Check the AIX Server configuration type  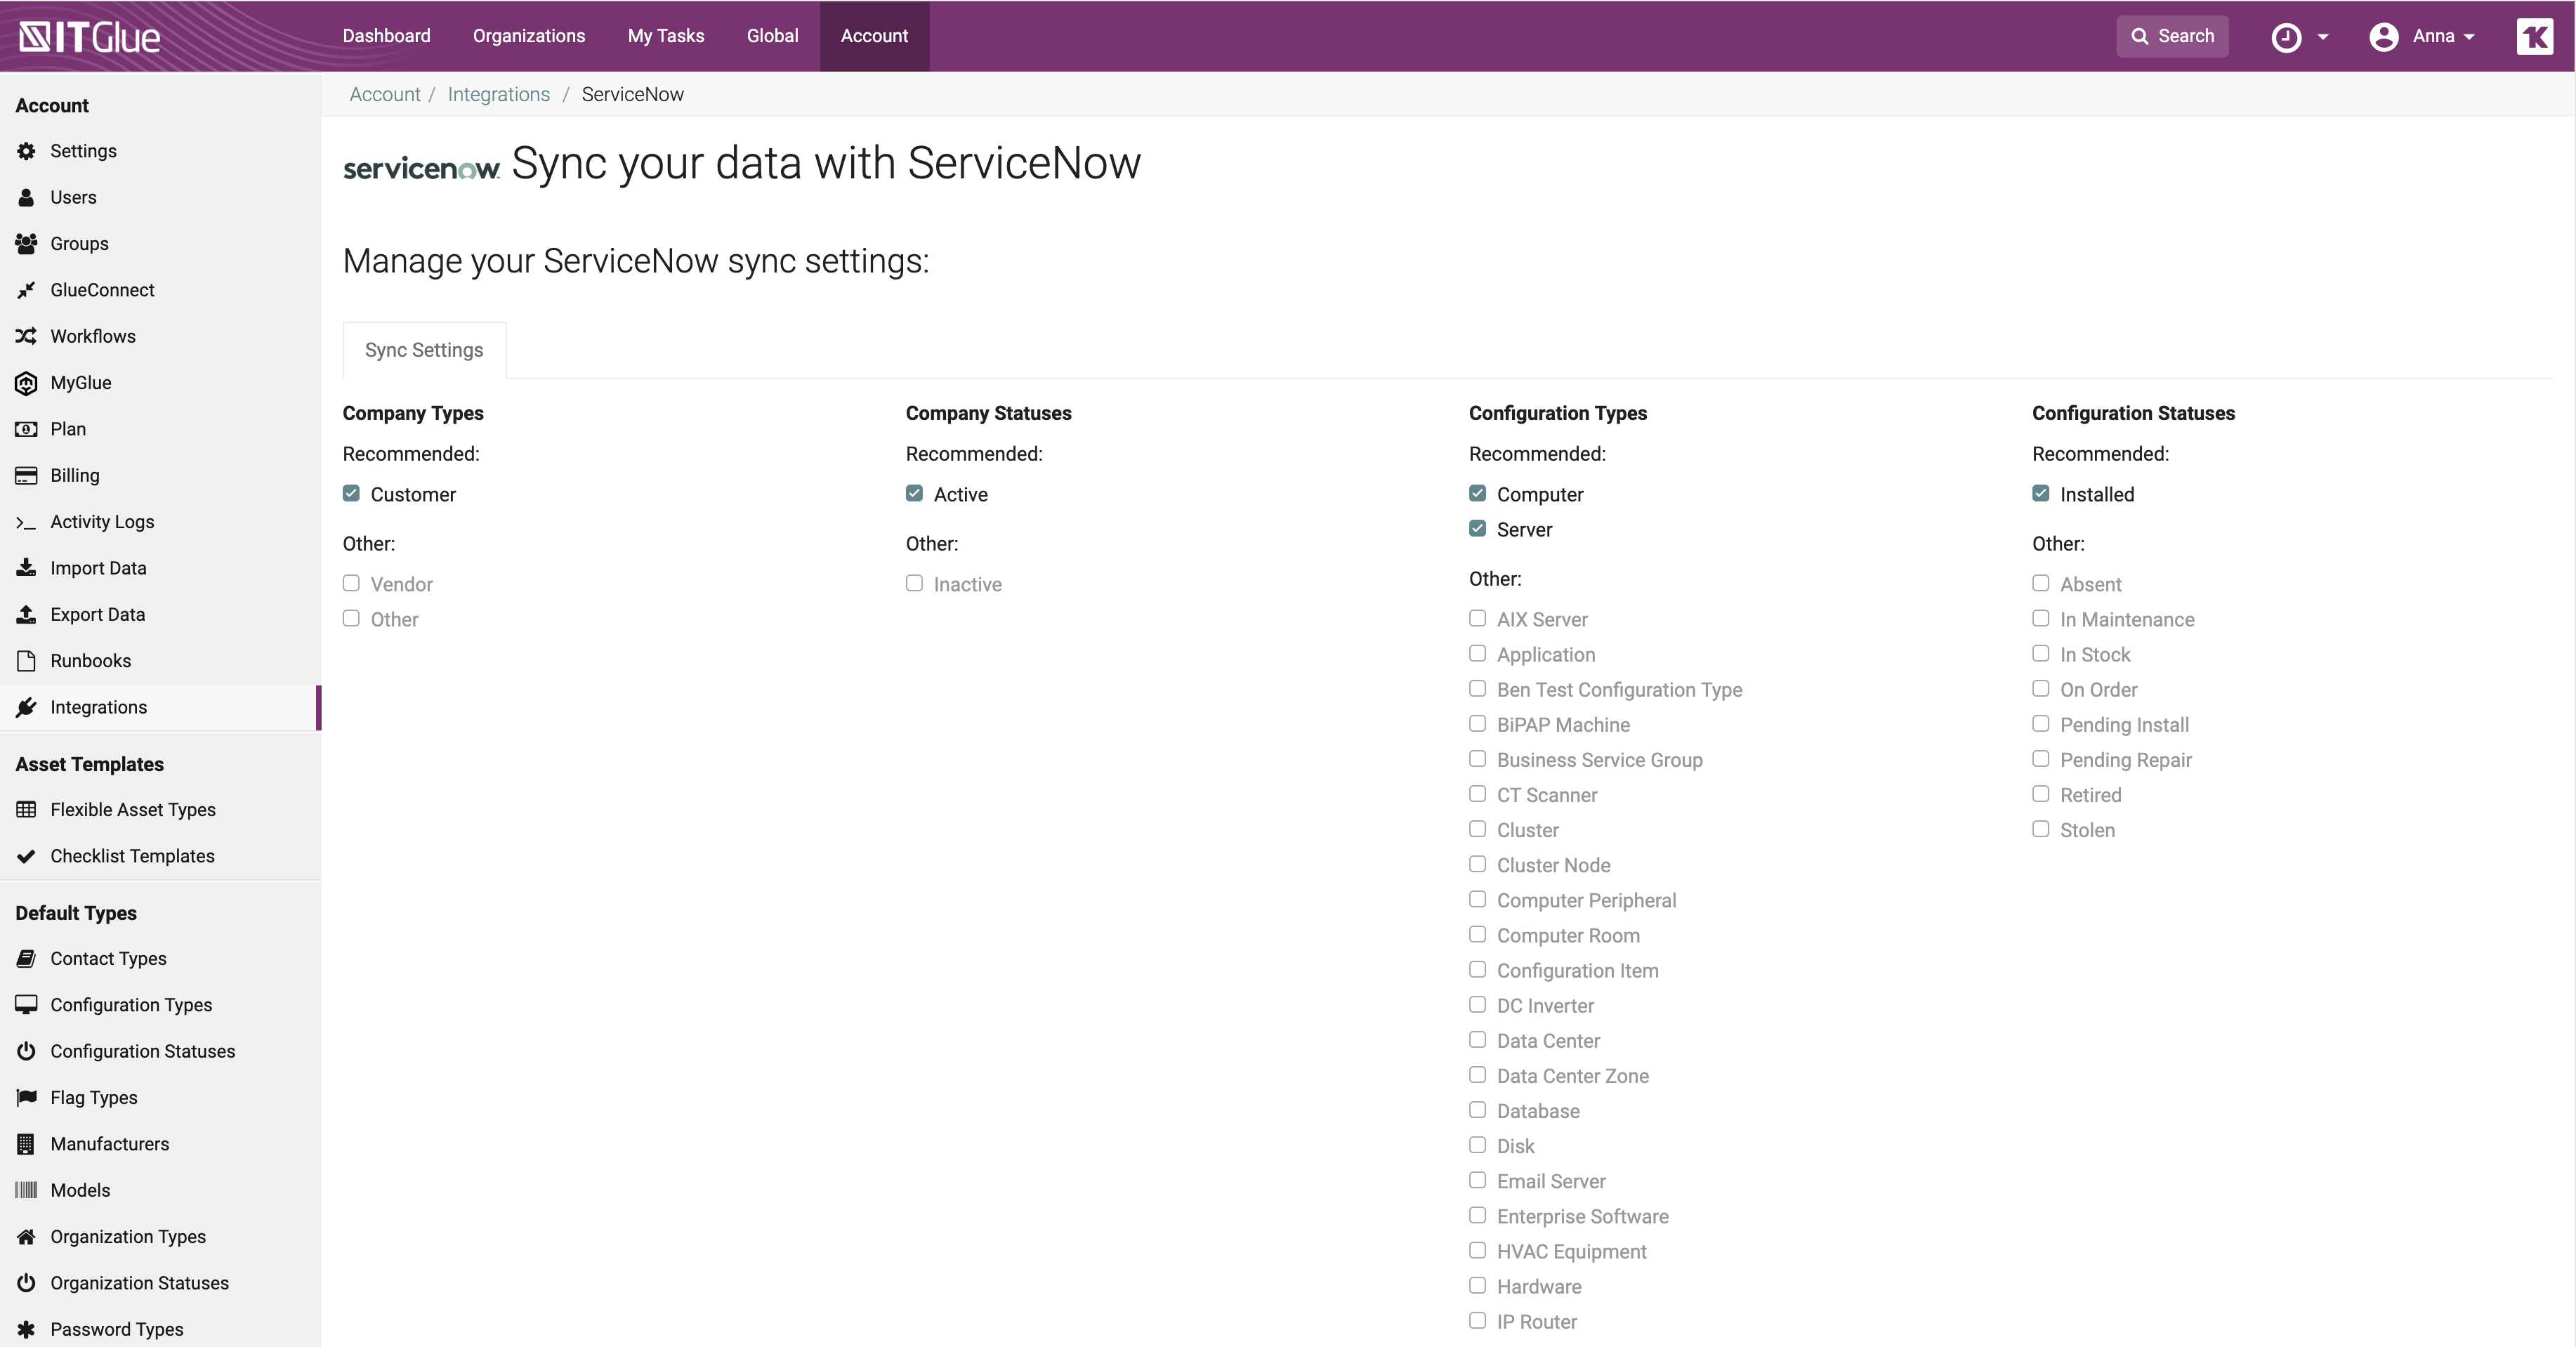(x=1477, y=618)
